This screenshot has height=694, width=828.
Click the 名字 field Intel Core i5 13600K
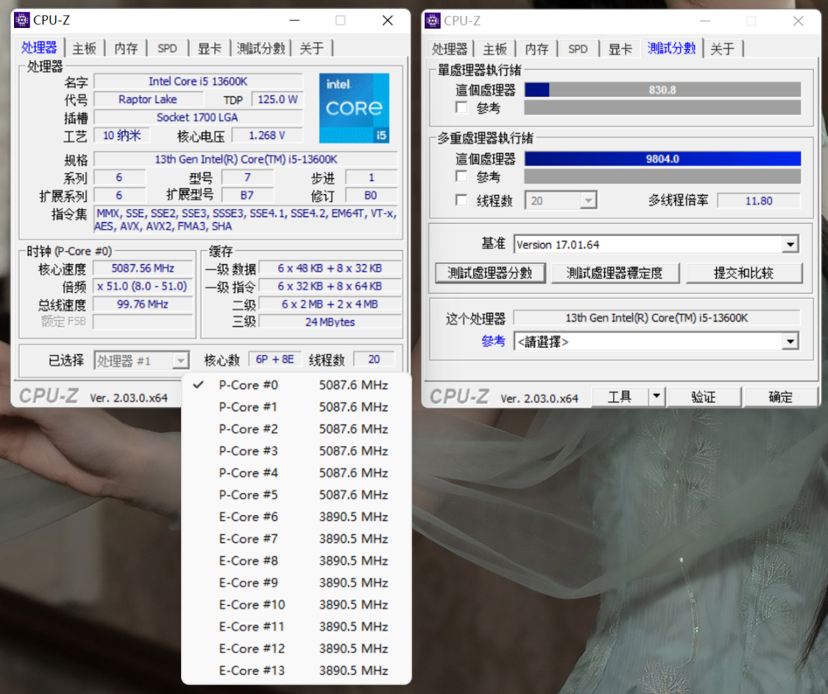click(x=198, y=82)
